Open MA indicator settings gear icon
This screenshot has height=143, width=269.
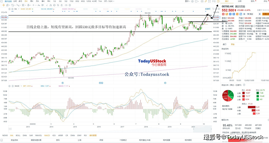[10, 9]
